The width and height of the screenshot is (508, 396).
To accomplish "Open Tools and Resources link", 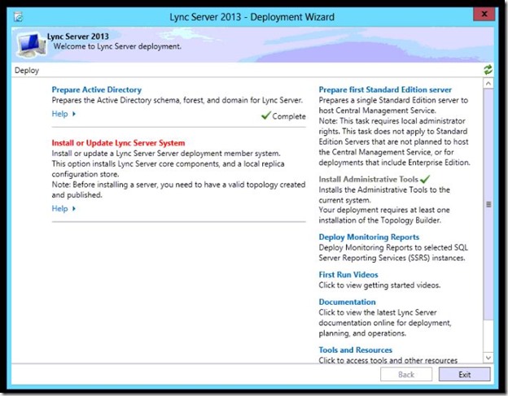I will [355, 350].
